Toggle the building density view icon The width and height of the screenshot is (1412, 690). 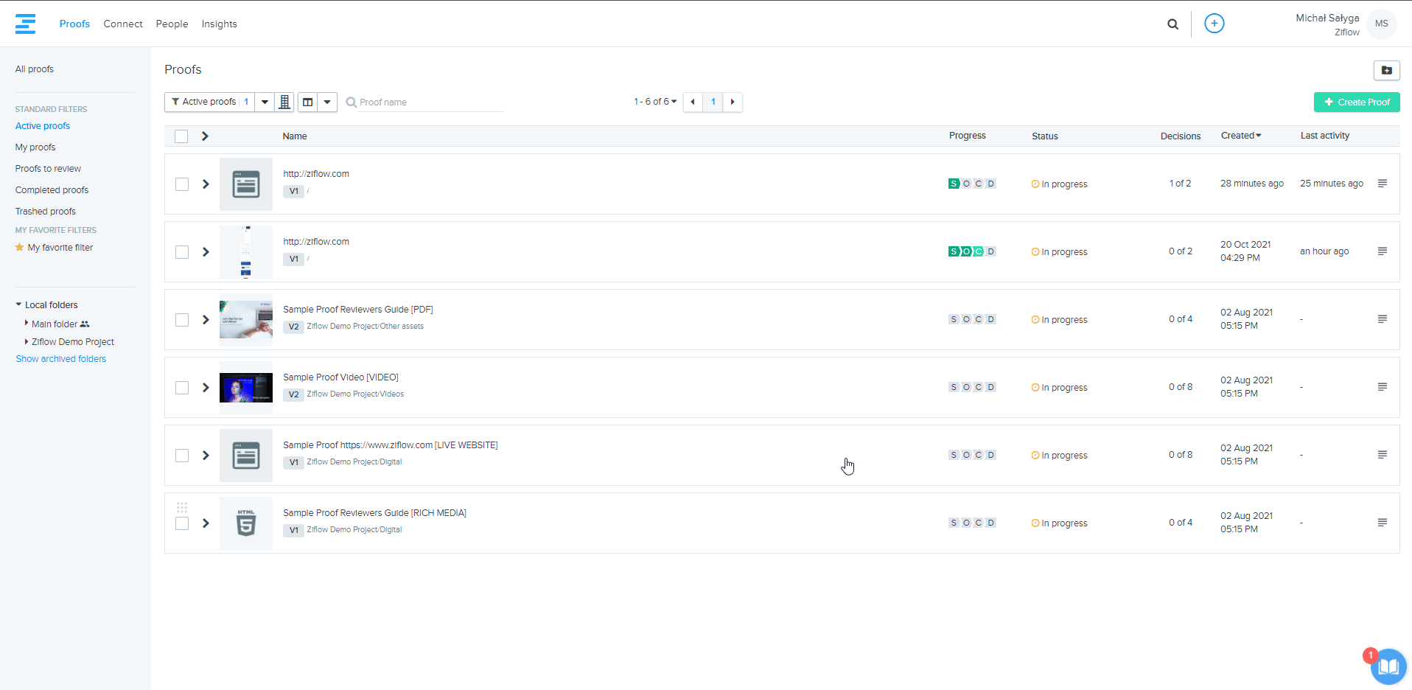[x=284, y=102]
